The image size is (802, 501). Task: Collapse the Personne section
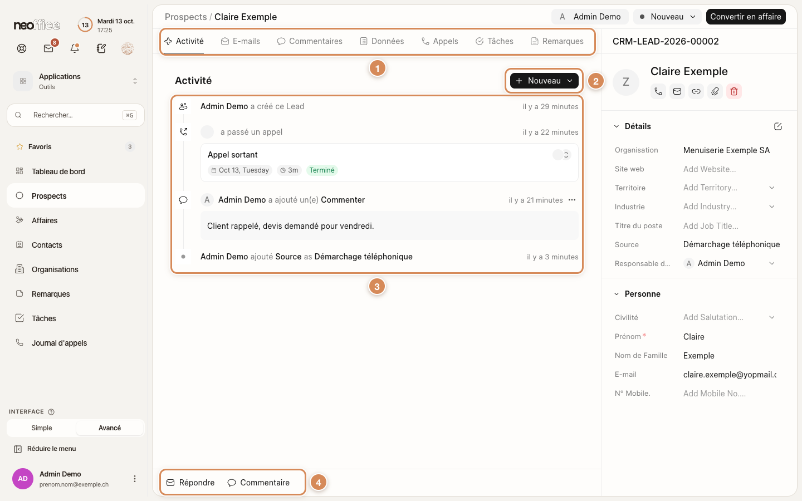617,294
